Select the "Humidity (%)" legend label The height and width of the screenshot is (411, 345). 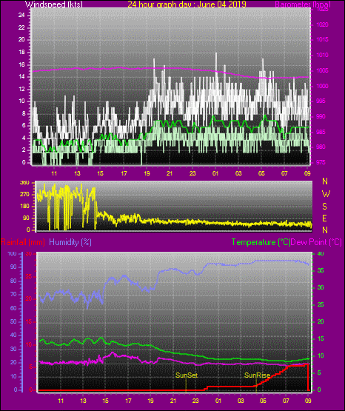(70, 242)
